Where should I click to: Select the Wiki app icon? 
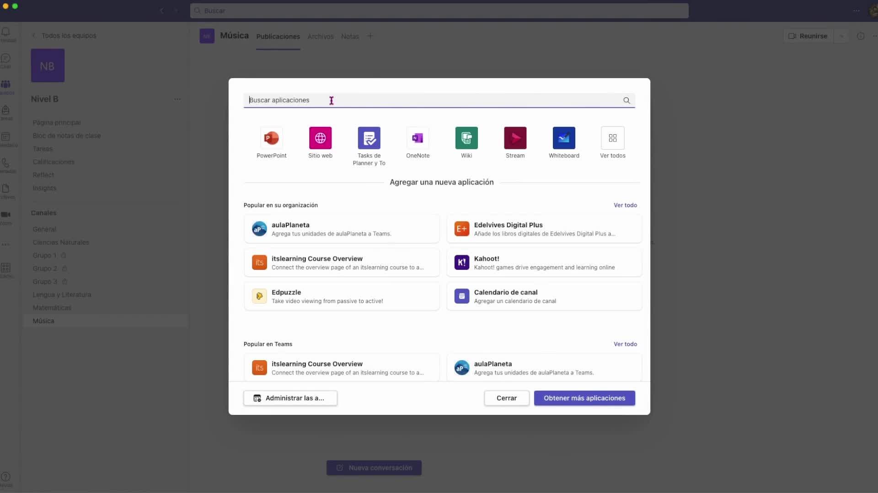coord(466,138)
